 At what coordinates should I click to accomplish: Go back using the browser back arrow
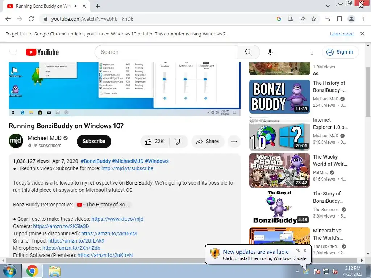click(8, 19)
